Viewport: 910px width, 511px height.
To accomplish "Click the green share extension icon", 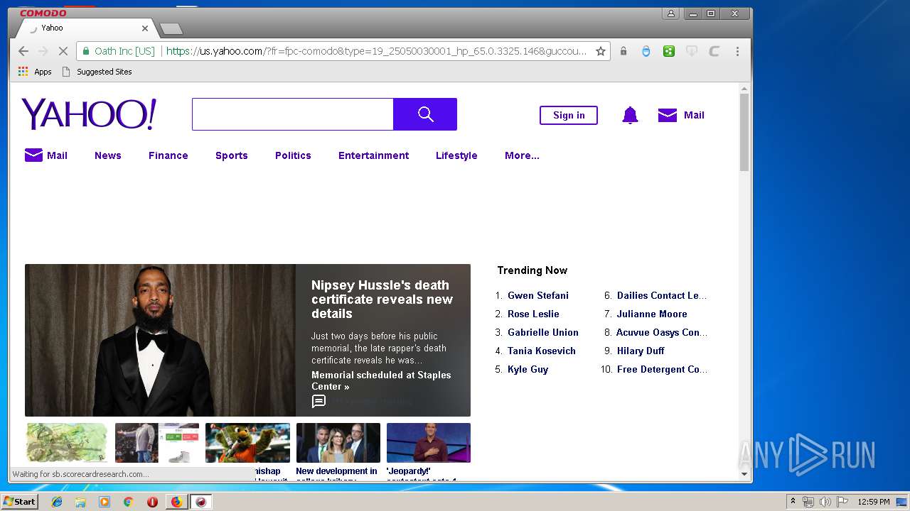I will 669,51.
